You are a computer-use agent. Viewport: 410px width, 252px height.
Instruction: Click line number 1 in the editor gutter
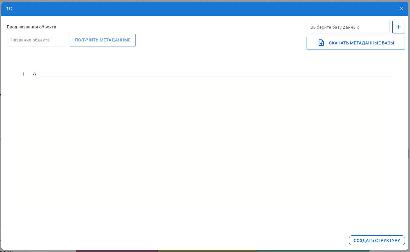pyautogui.click(x=23, y=74)
